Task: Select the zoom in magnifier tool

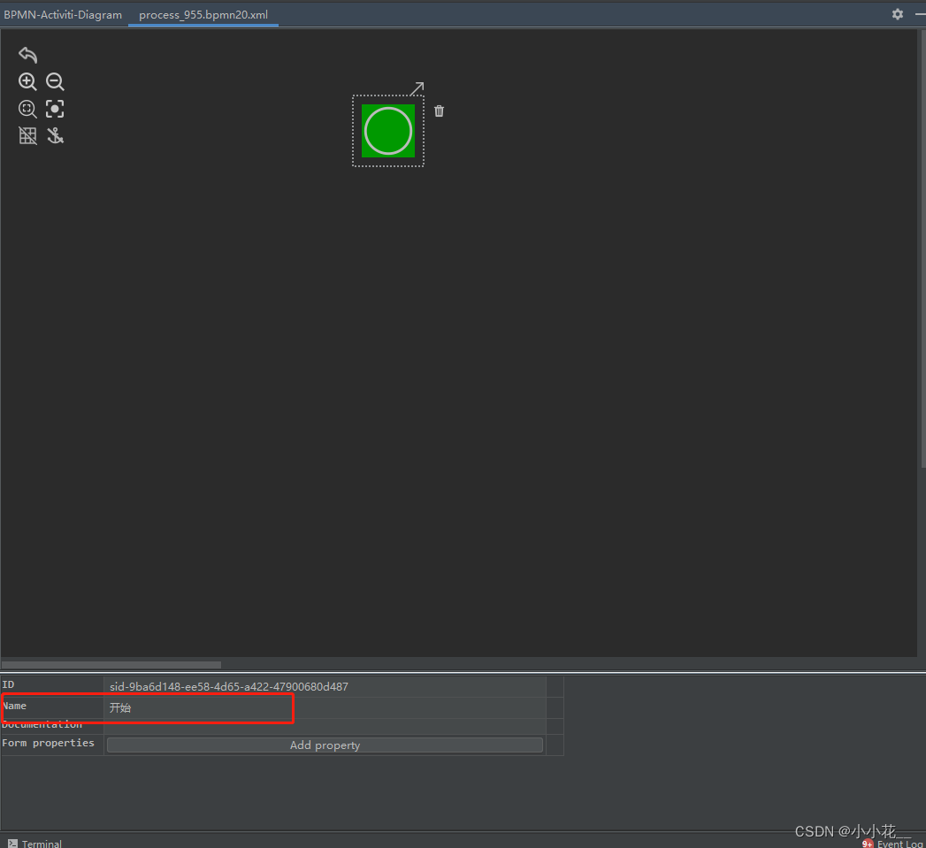Action: pyautogui.click(x=27, y=81)
